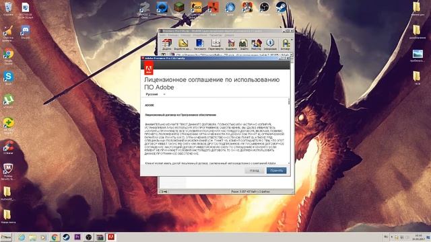The height and width of the screenshot is (242, 431).
Task: Click WinRAR's Delete files toolbar icon
Action: coord(231,44)
